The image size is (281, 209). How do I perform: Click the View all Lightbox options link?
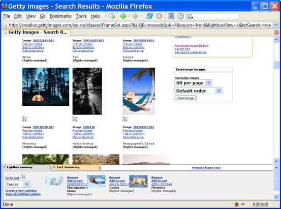click(23, 194)
